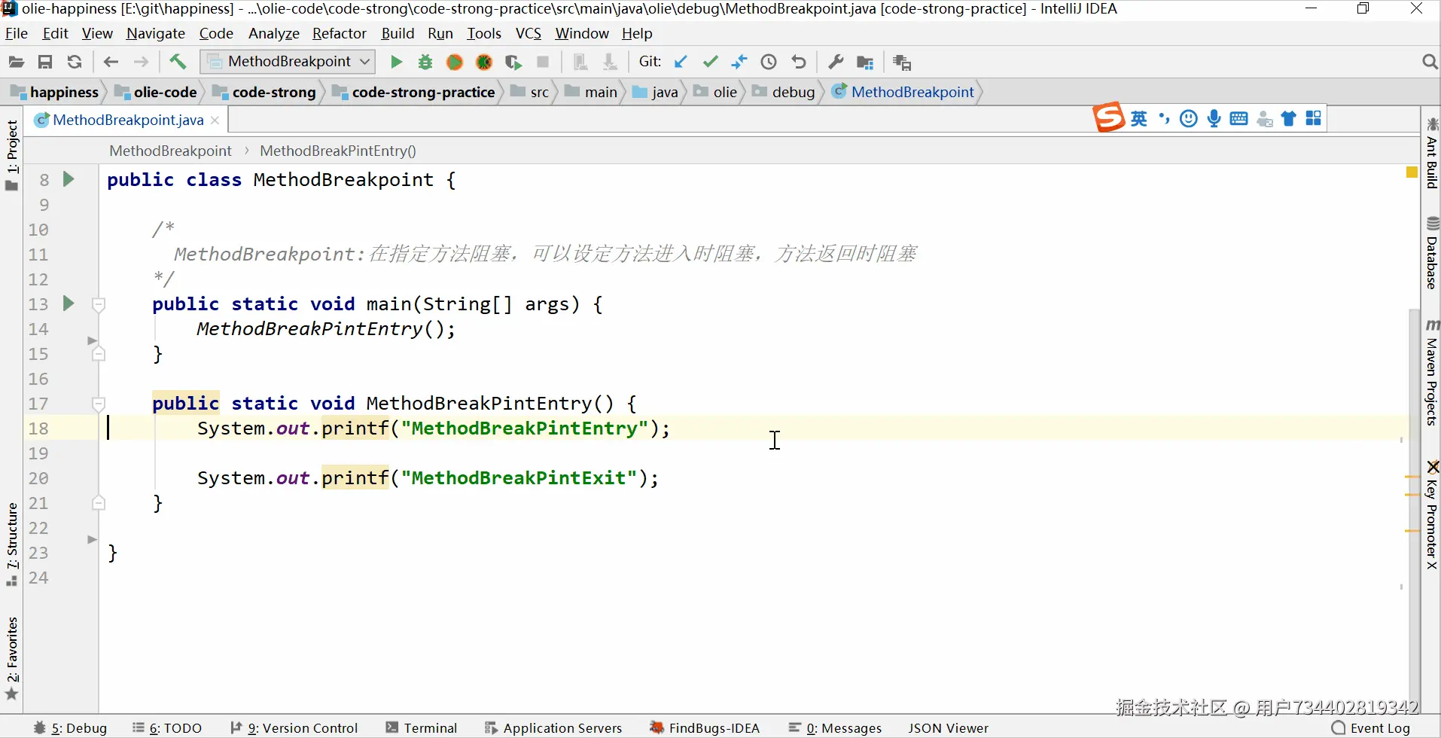Click the greyed Sogou account icon
The height and width of the screenshot is (738, 1441).
[1264, 119]
